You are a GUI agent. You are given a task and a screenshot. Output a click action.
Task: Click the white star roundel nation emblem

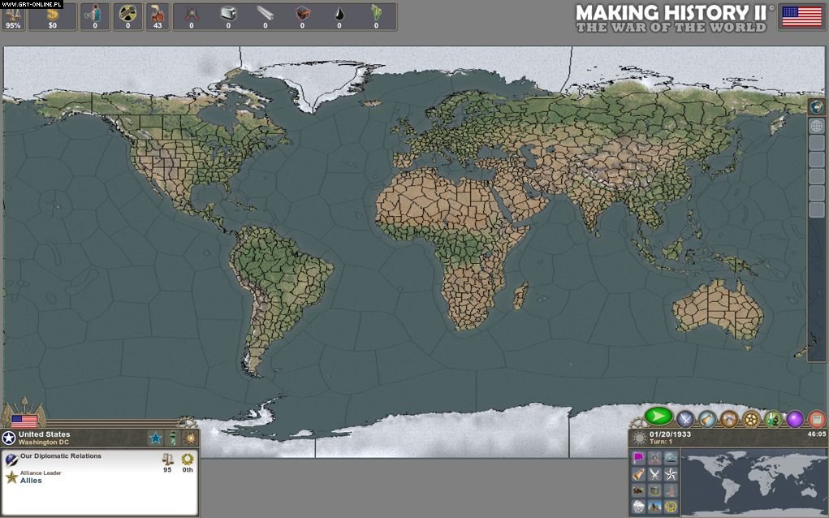[x=9, y=438]
